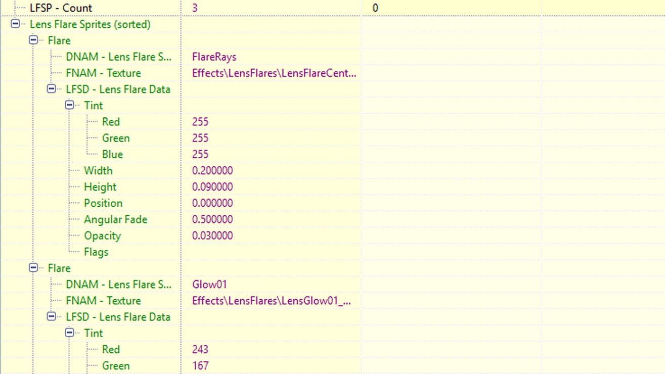Click the Glow01 sprite name value

(209, 284)
